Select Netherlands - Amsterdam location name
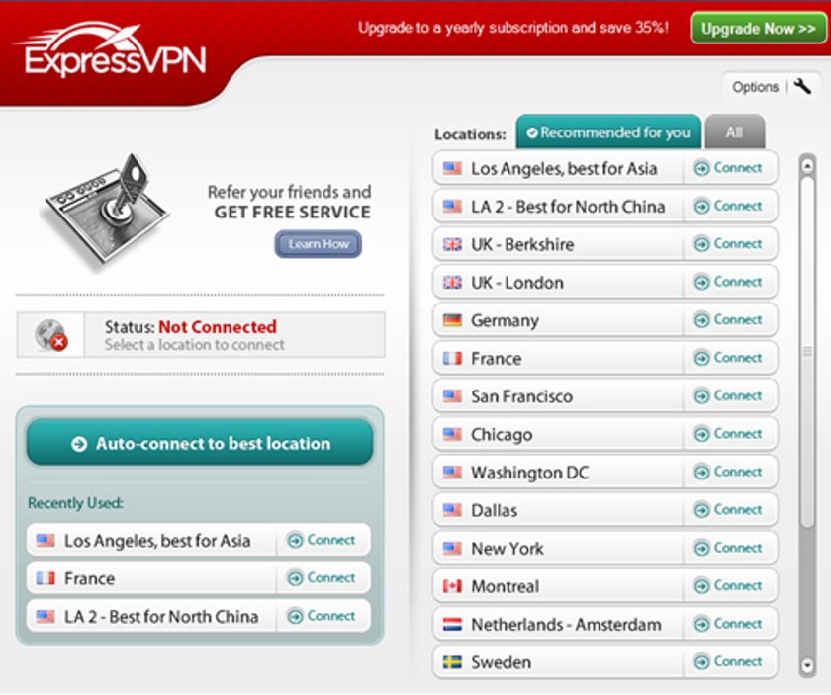 (566, 625)
